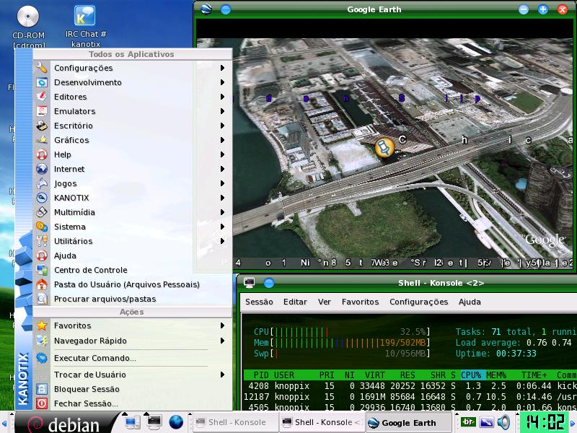Expand the Emulators submenu arrow
The height and width of the screenshot is (433, 577).
(x=222, y=111)
